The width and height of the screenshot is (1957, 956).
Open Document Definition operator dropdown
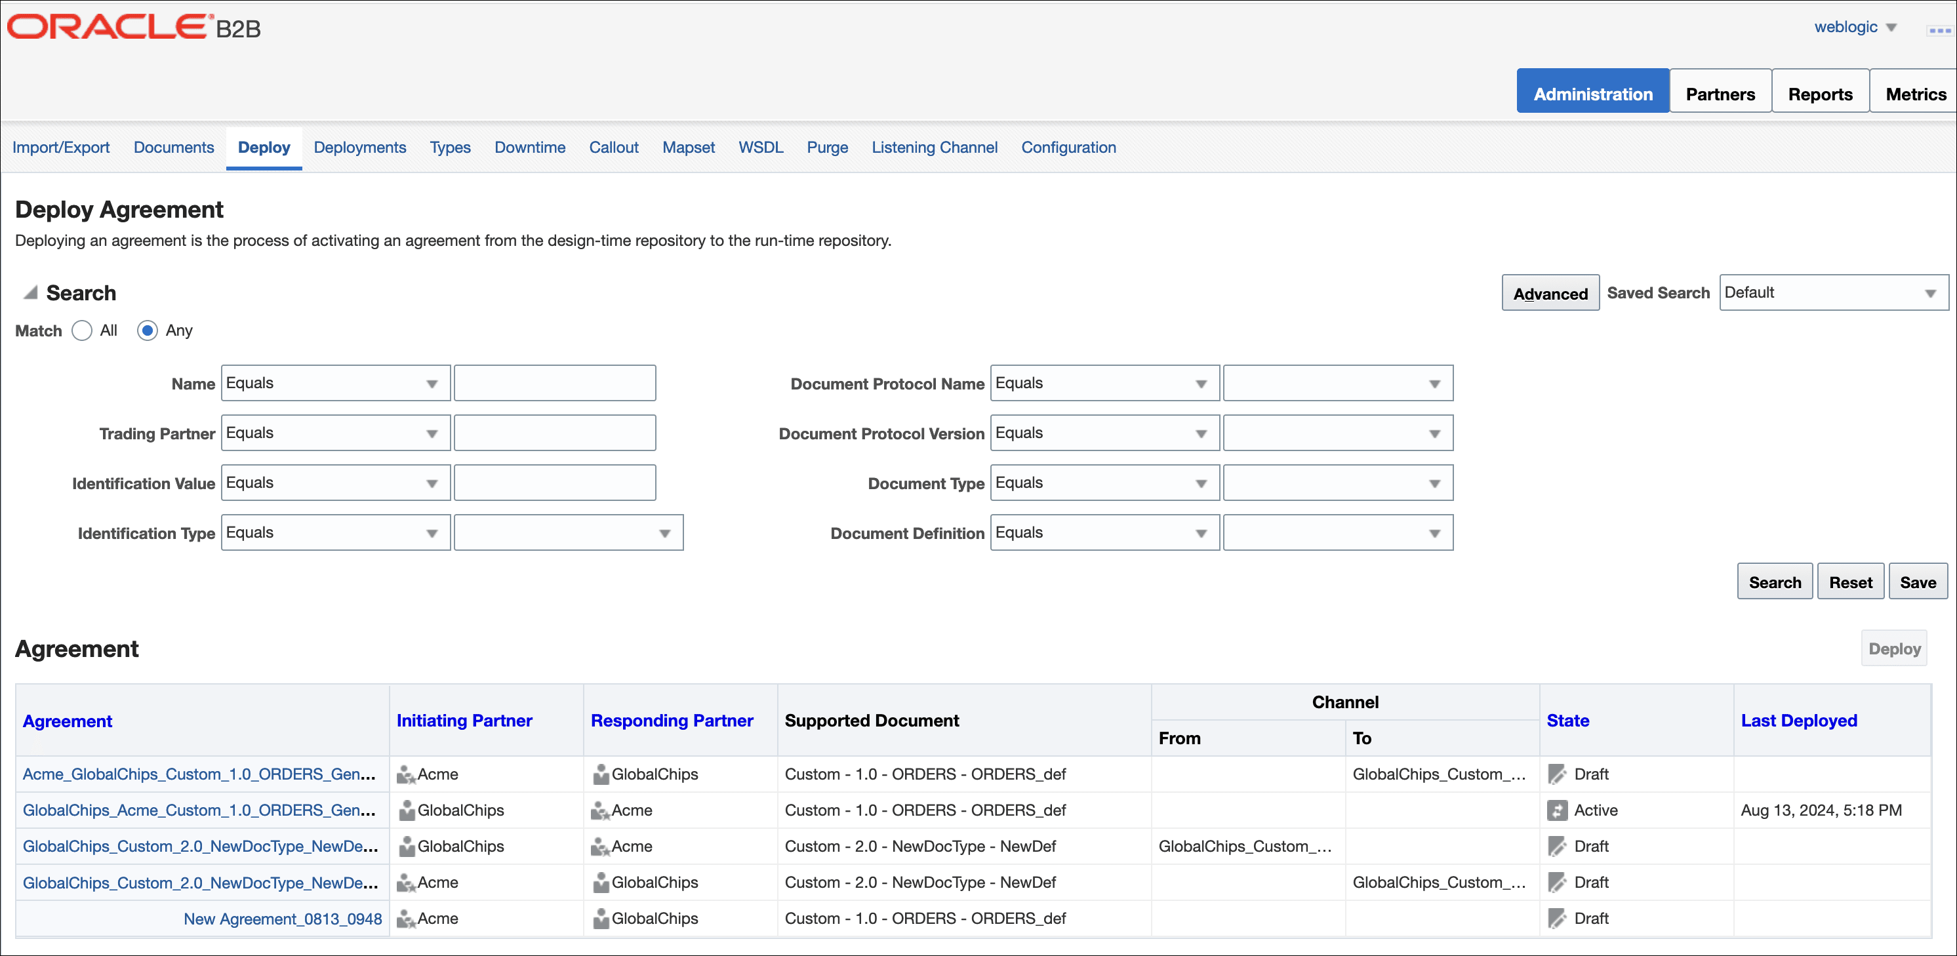pyautogui.click(x=1105, y=532)
